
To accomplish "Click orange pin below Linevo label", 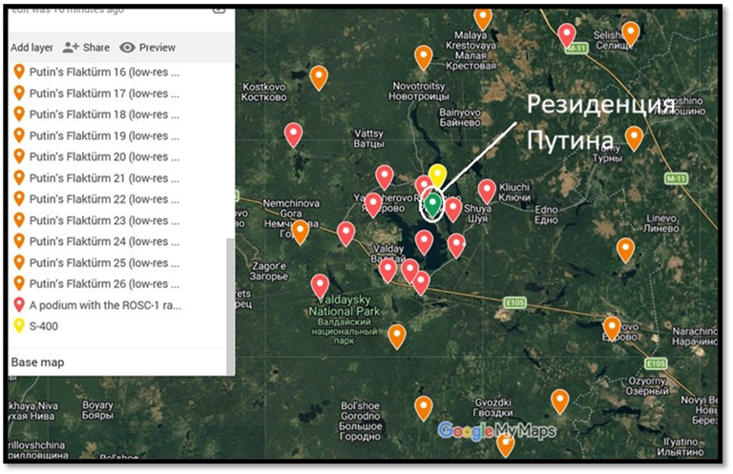I will pos(625,249).
